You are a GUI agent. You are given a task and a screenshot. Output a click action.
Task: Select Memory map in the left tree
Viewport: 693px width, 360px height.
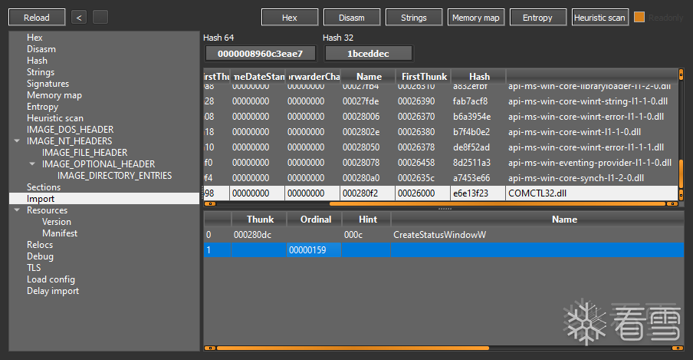(x=54, y=95)
